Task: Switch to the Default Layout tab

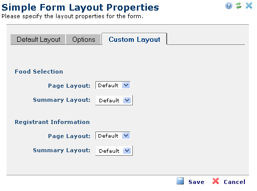Action: (38, 39)
